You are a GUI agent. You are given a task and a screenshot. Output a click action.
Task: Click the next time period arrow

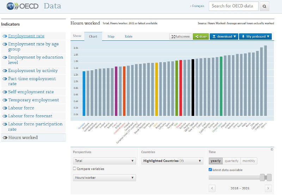click(268, 188)
